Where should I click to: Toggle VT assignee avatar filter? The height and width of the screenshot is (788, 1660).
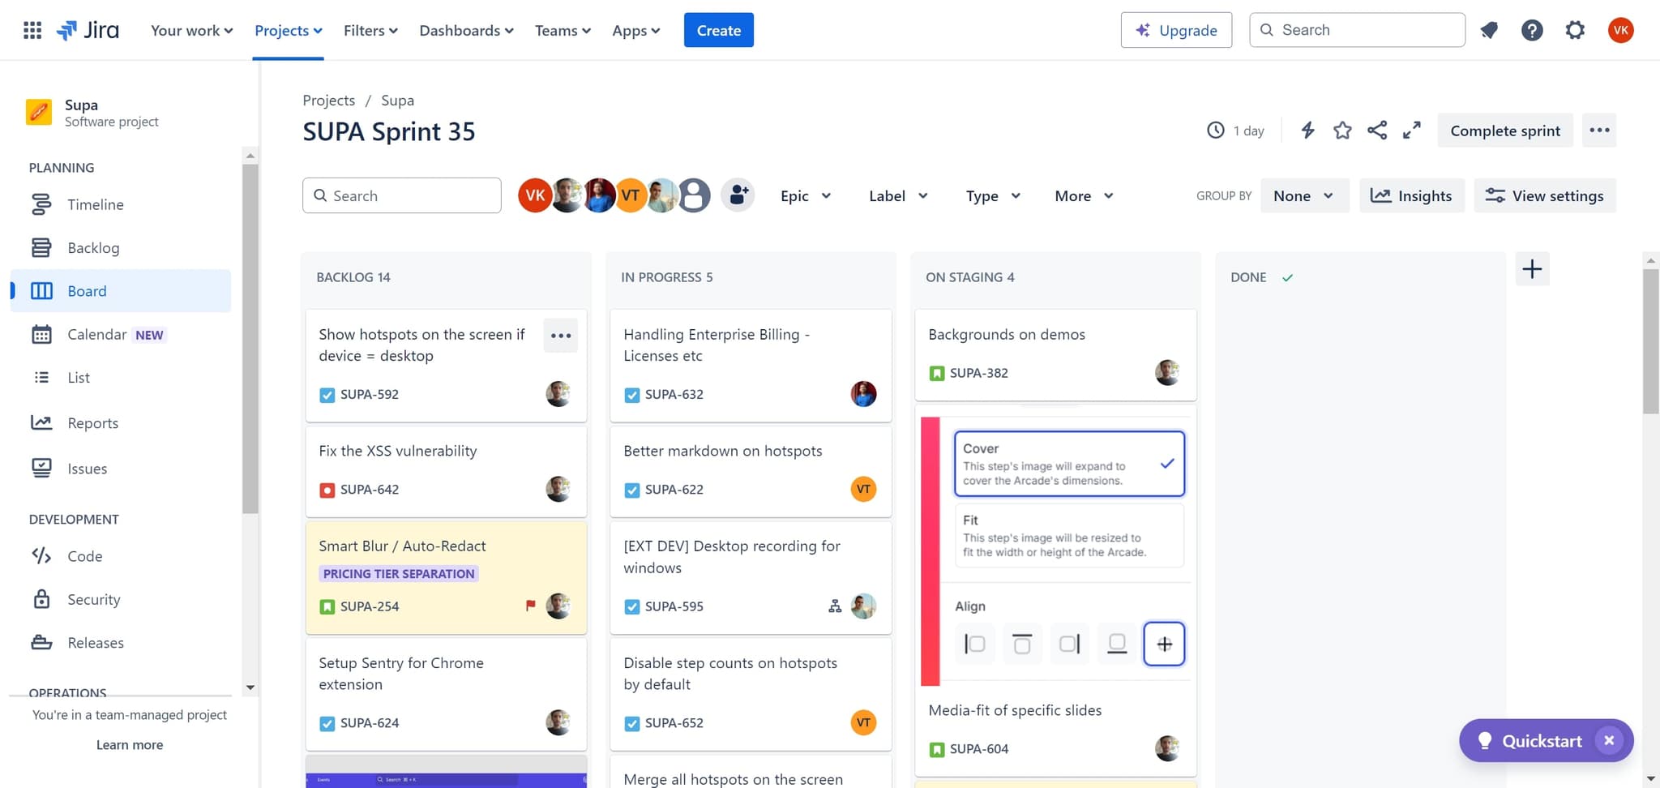pyautogui.click(x=631, y=195)
